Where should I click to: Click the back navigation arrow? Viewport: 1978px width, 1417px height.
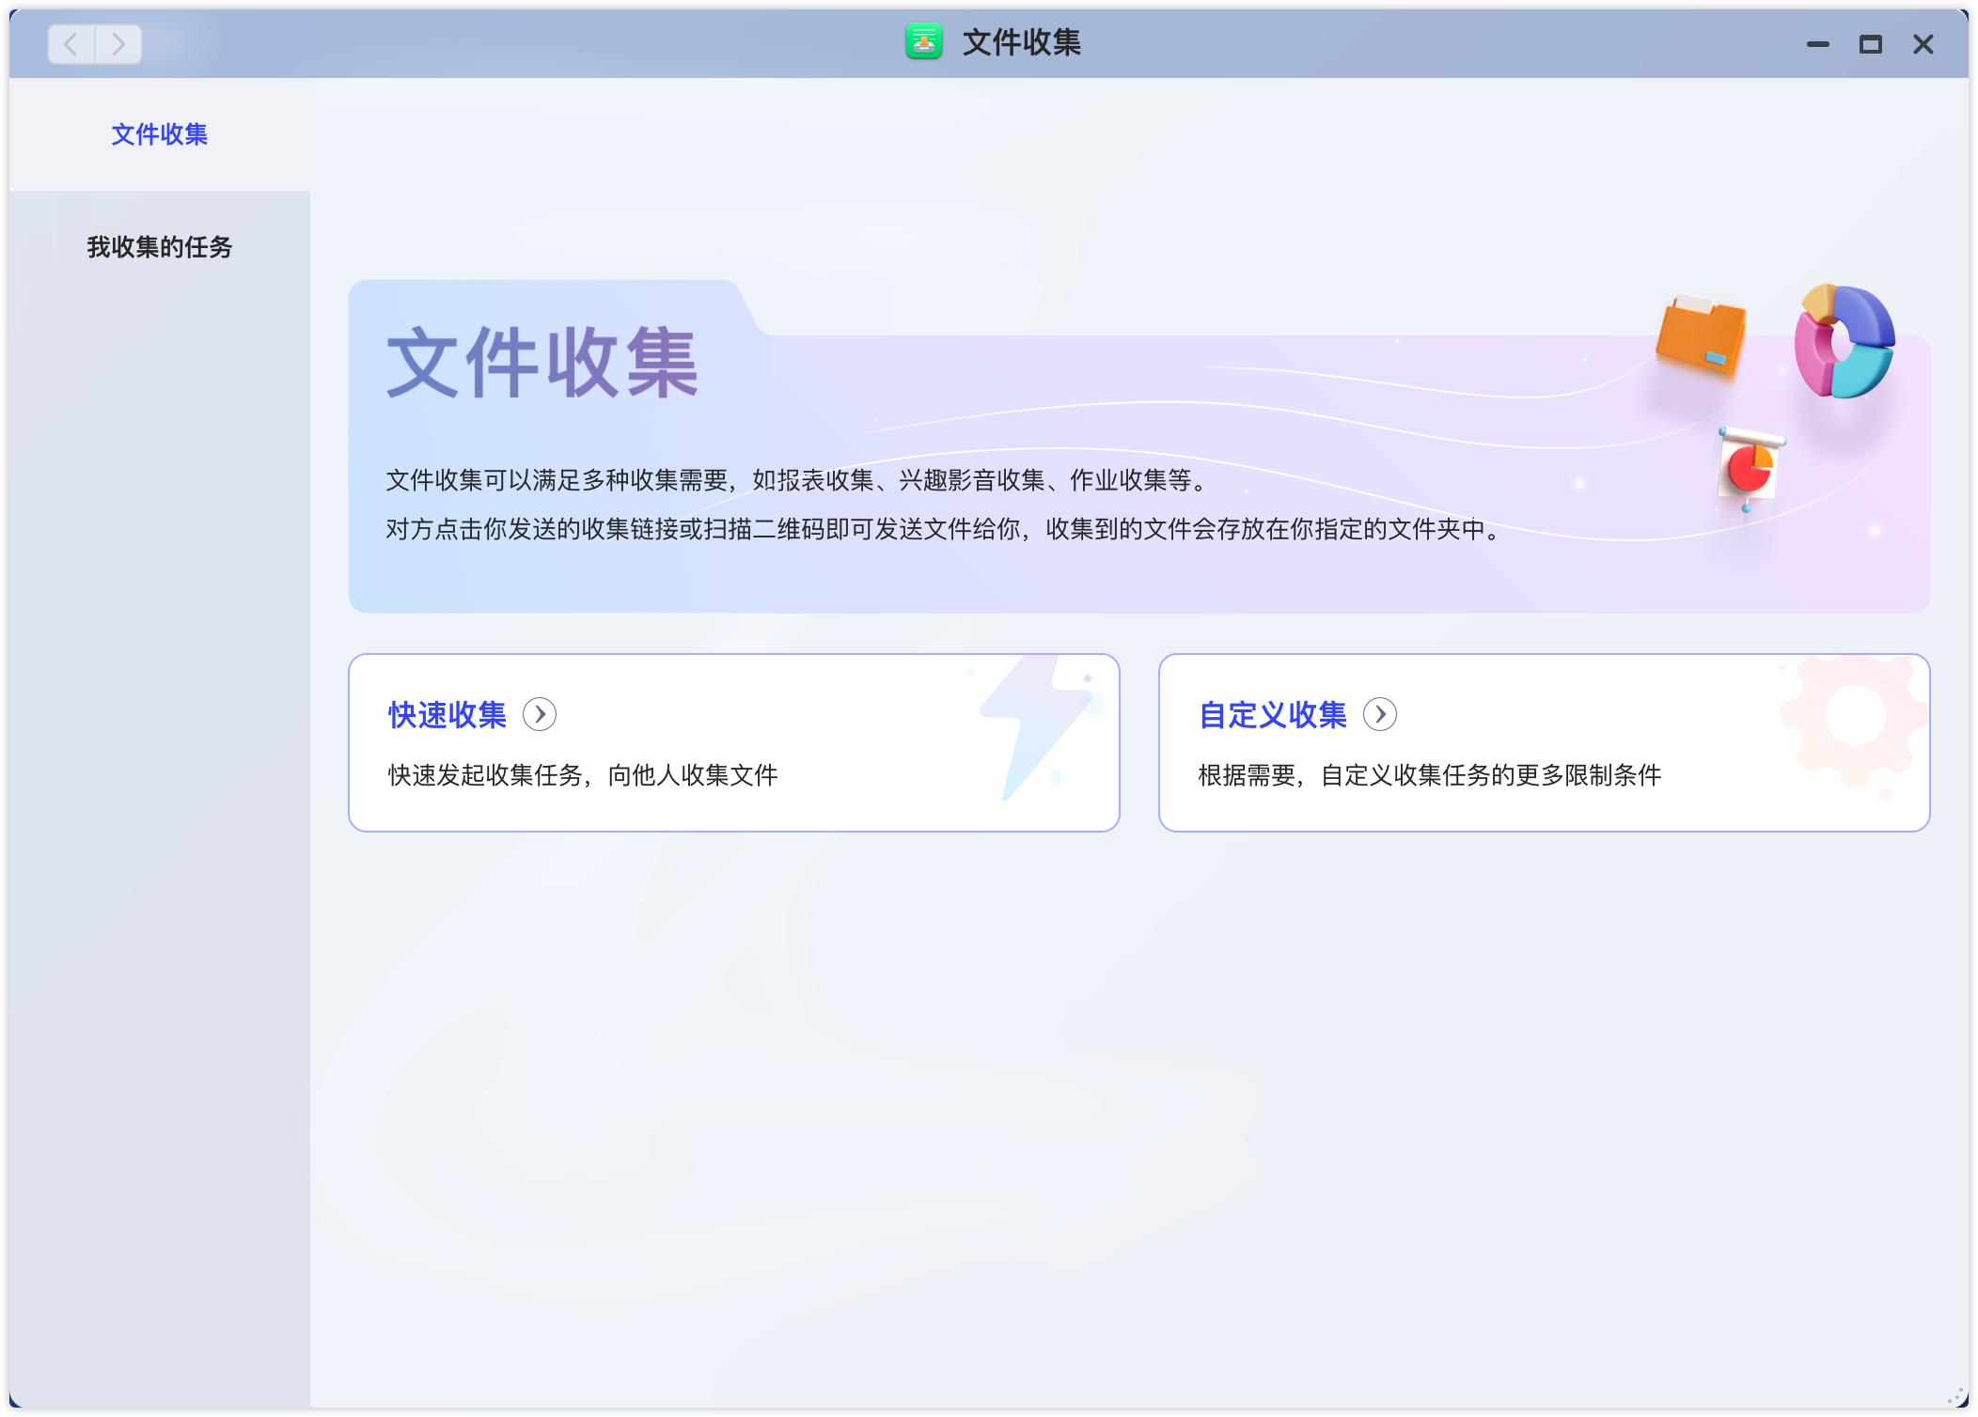coord(71,43)
